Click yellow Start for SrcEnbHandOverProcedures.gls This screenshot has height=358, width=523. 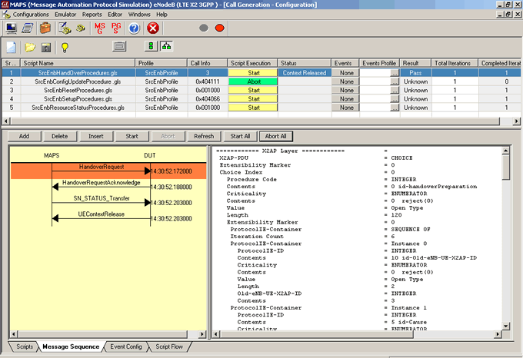[x=253, y=73]
